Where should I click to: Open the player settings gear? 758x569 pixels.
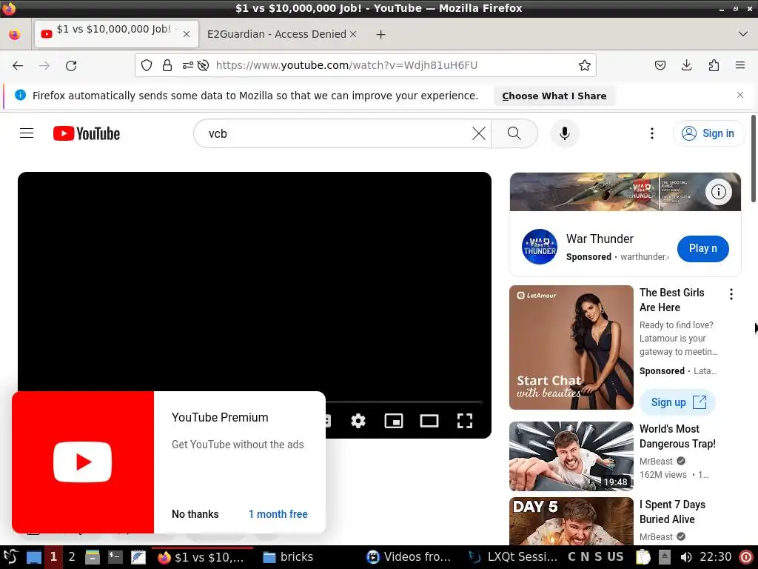click(x=358, y=421)
